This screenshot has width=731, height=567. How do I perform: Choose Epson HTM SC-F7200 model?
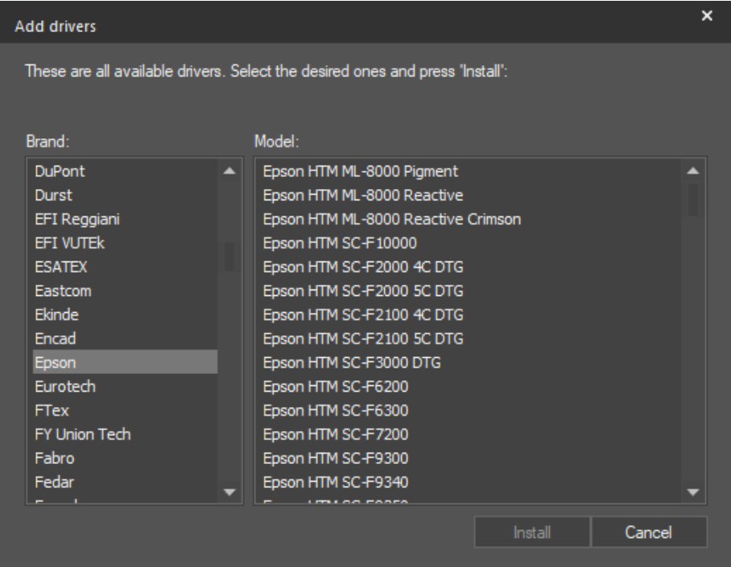tap(471, 433)
